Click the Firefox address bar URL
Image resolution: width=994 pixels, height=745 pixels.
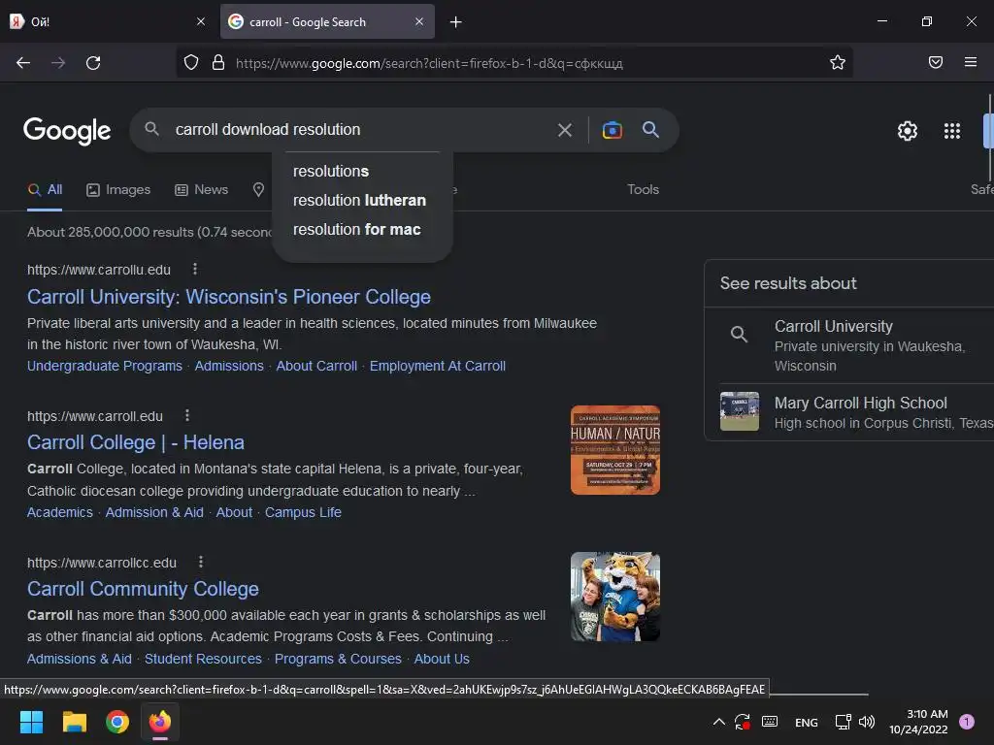tap(429, 63)
